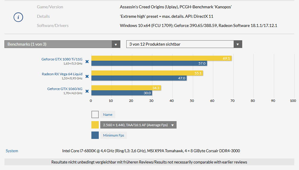This screenshot has width=299, height=170.
Task: Click the yellow Average Fps swatch
Action: [95, 125]
